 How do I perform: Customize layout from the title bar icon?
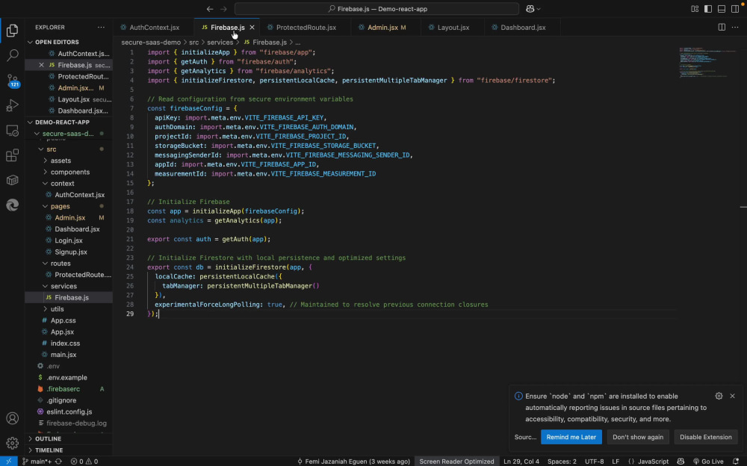(695, 8)
